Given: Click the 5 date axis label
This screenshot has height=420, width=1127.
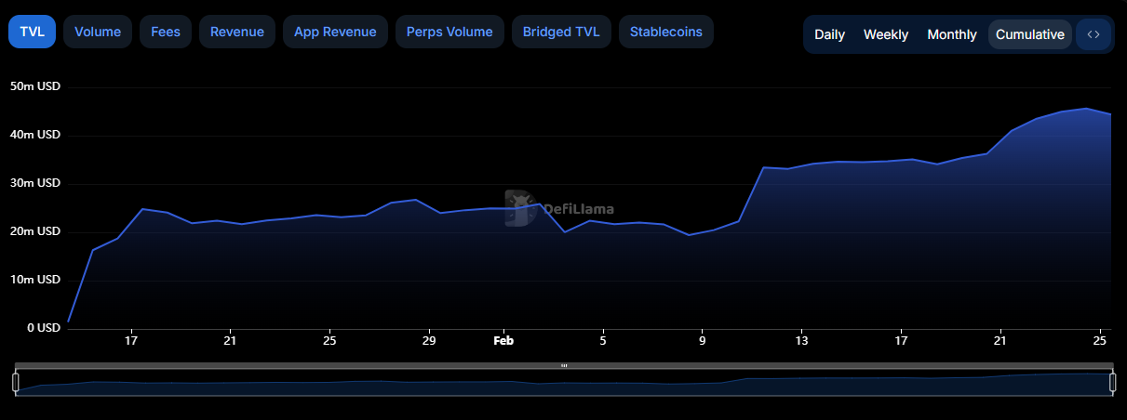Looking at the screenshot, I should (x=603, y=341).
